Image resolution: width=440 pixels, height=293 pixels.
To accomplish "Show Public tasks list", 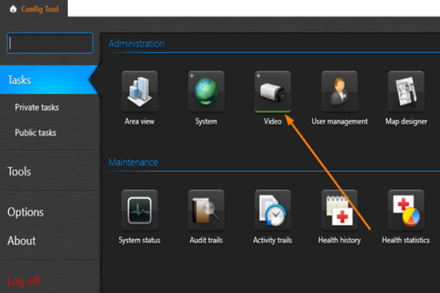I will click(35, 133).
